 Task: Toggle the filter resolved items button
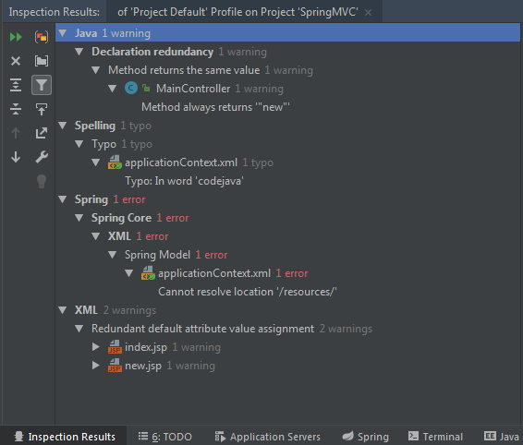[42, 85]
